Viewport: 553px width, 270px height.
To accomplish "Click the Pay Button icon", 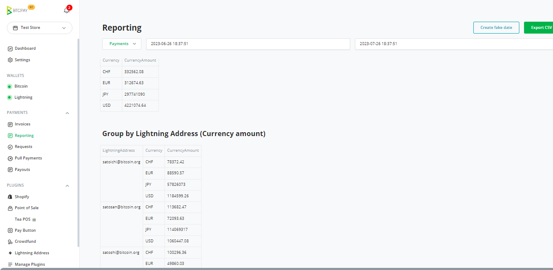I will coord(10,230).
